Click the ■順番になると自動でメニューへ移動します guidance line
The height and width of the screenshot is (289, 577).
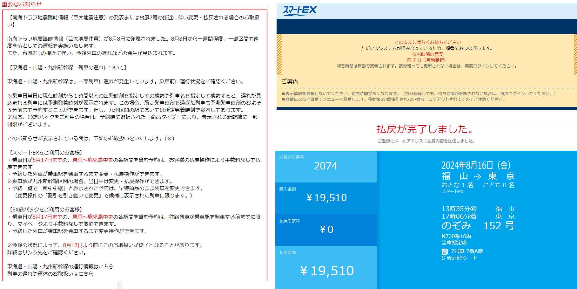click(393, 99)
